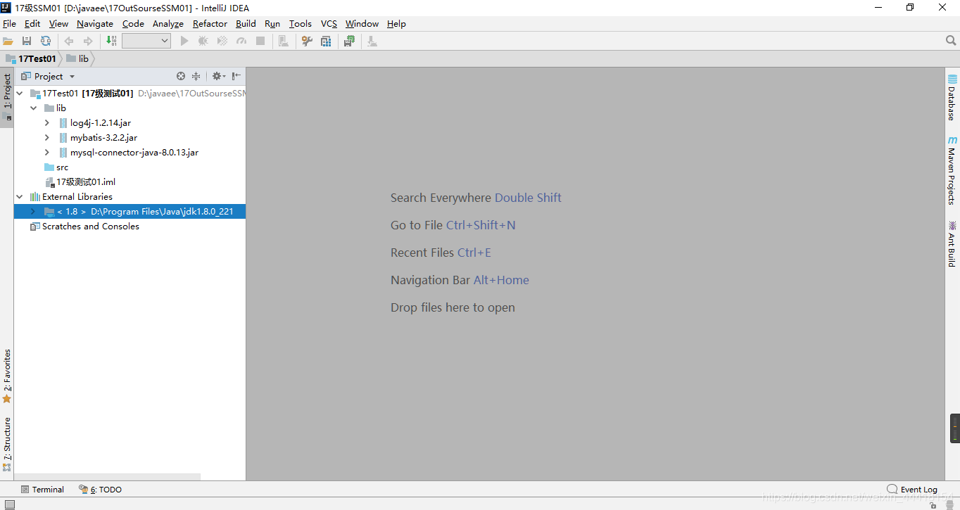Expand the mybatis-3.2.2.jar node
This screenshot has width=960, height=510.
point(47,138)
